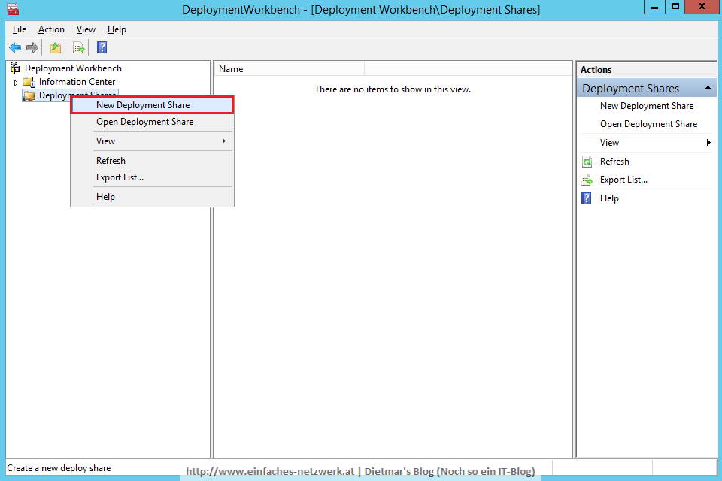The image size is (722, 481).
Task: Open the View menu in menu bar
Action: pos(86,29)
